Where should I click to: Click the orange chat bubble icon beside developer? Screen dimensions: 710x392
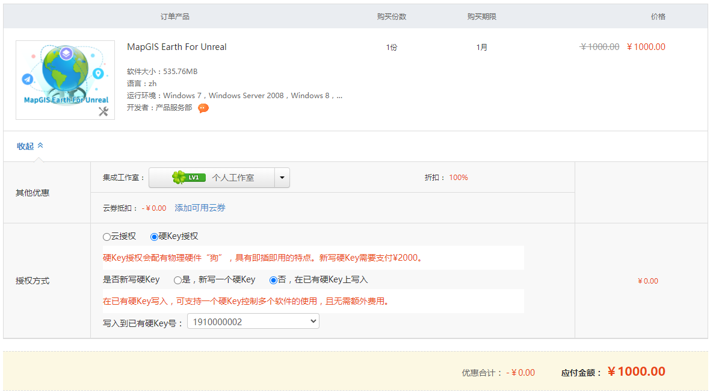(x=203, y=108)
